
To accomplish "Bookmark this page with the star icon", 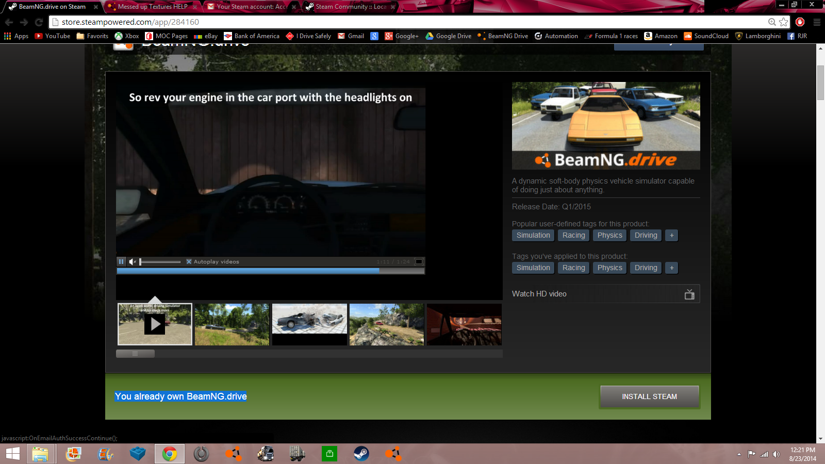I will tap(784, 22).
